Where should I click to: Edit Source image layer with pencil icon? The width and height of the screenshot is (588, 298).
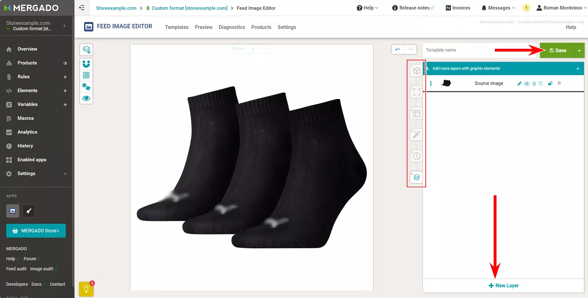pyautogui.click(x=520, y=84)
